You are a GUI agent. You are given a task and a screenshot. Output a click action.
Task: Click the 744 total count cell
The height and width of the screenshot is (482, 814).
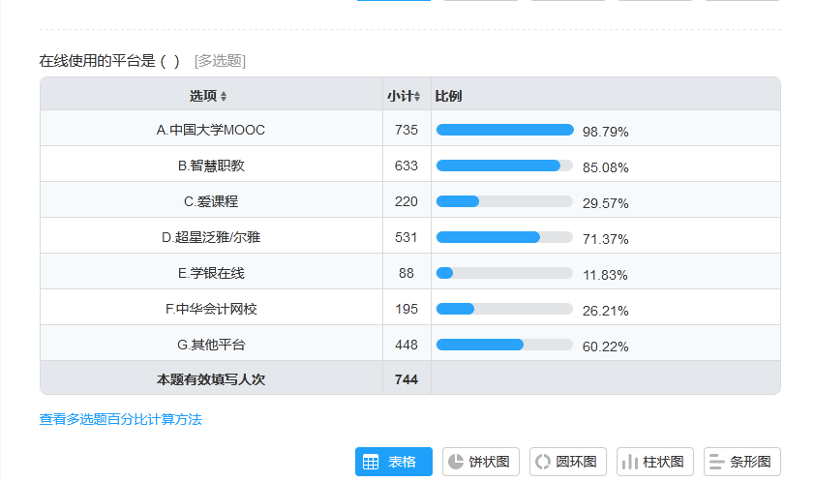pos(407,379)
